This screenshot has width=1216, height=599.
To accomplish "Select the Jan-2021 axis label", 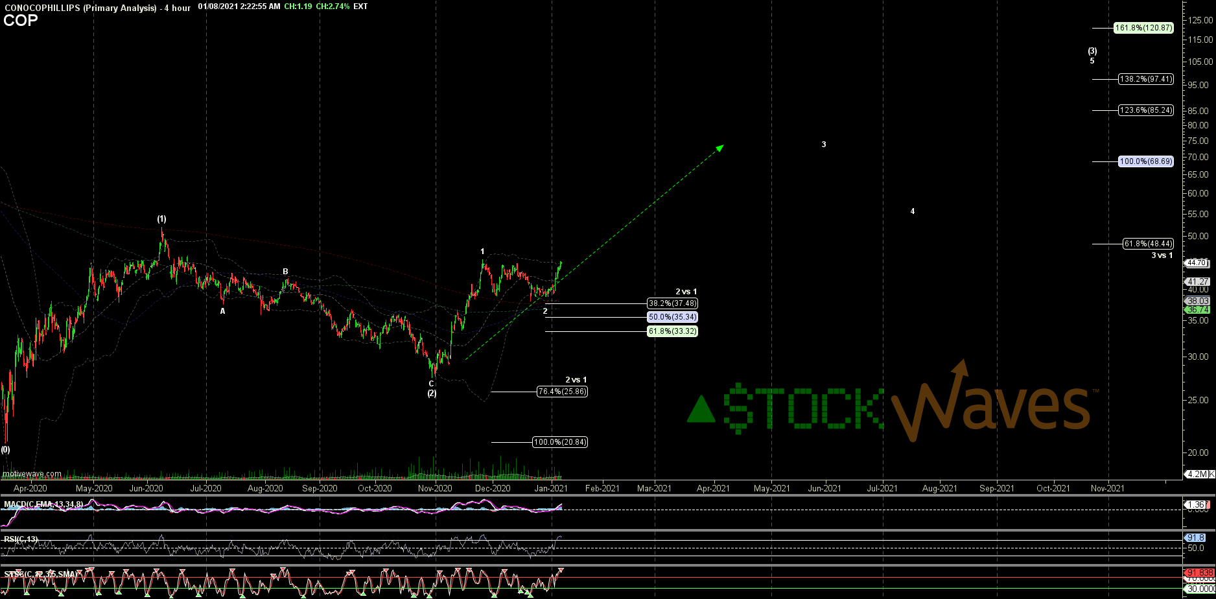I will point(552,489).
